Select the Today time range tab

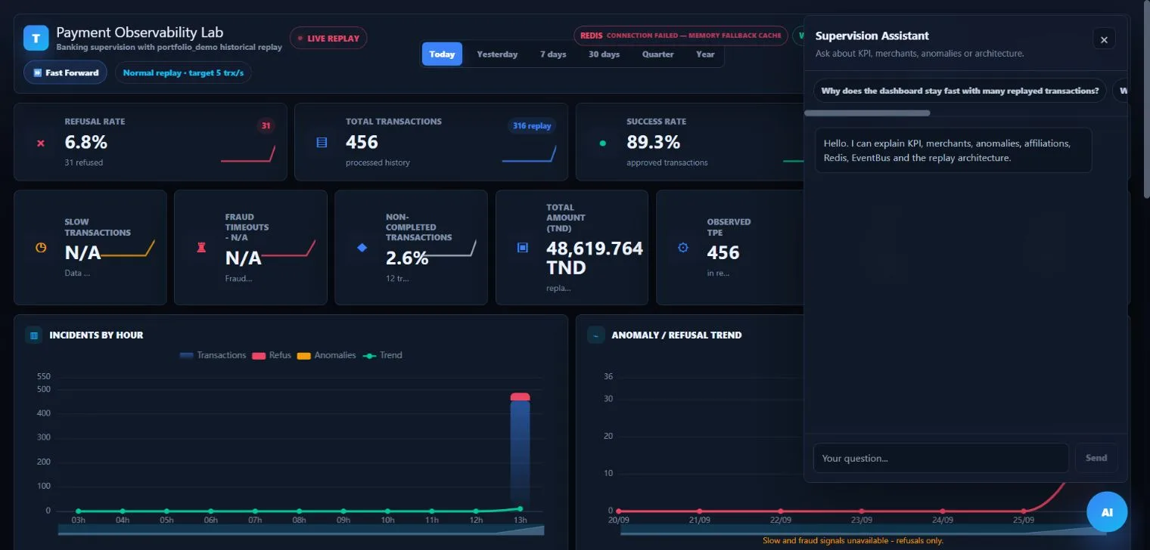pyautogui.click(x=442, y=54)
